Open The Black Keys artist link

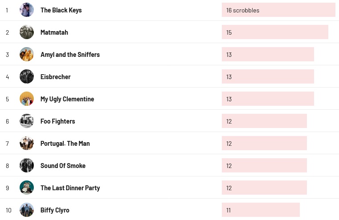coord(61,10)
